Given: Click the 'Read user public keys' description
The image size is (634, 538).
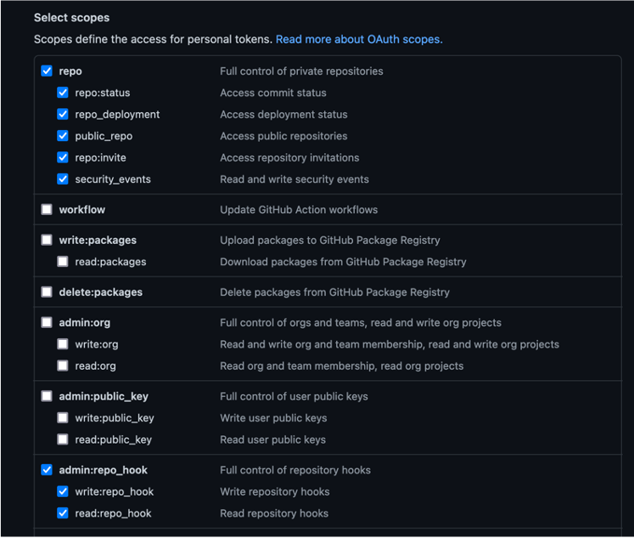Looking at the screenshot, I should (272, 439).
